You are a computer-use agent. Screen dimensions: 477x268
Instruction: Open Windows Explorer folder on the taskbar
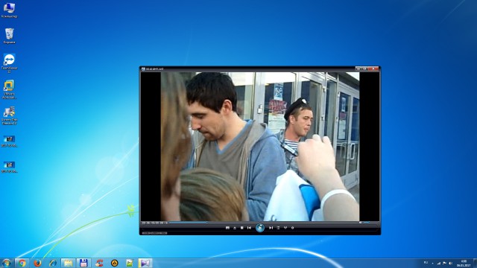point(68,263)
